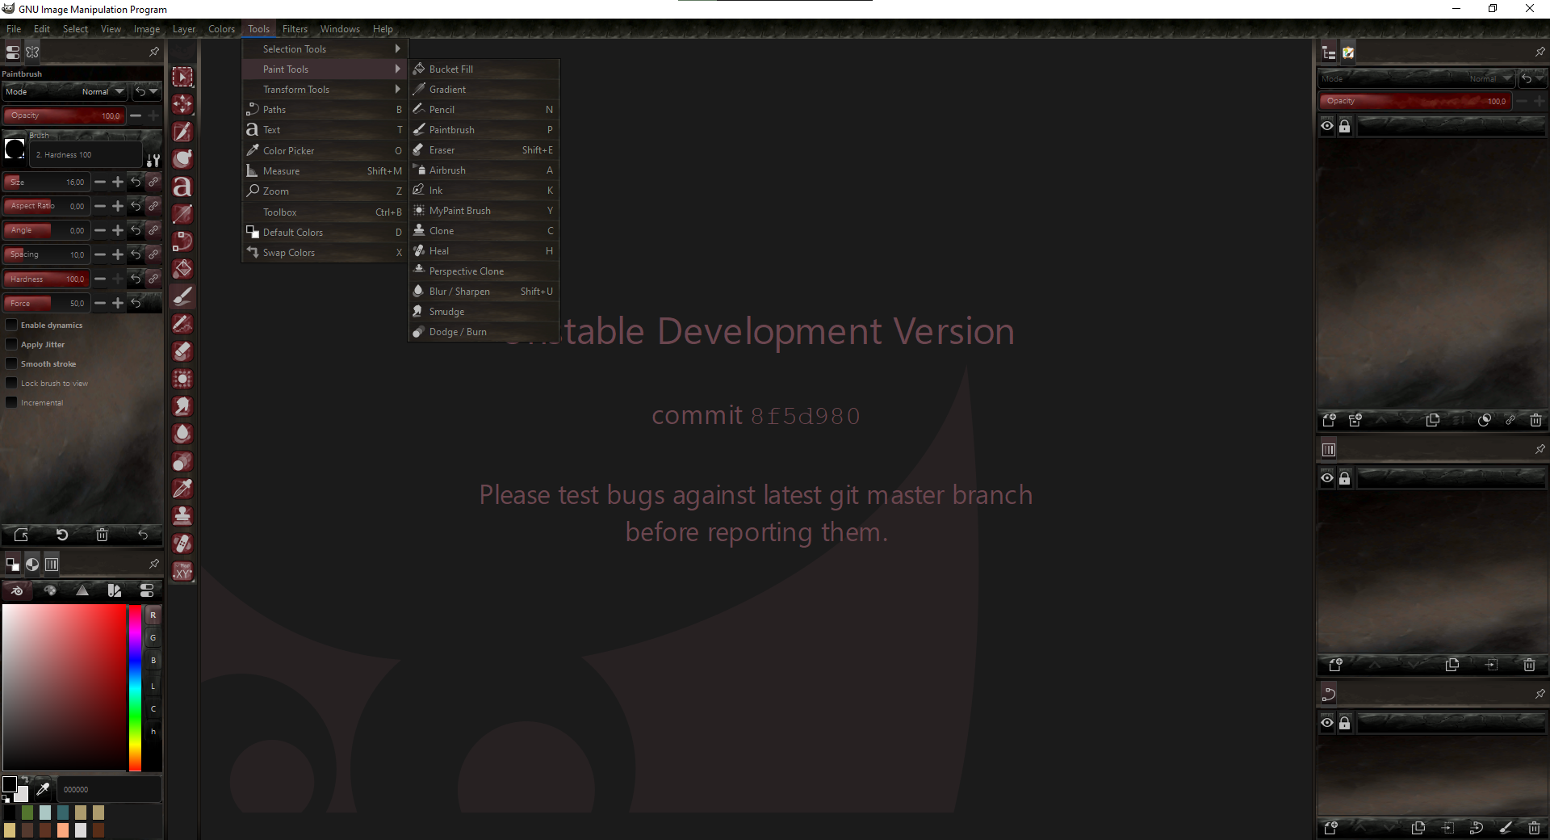Image resolution: width=1550 pixels, height=840 pixels.
Task: Reset brush Size with its reset arrow icon
Action: pos(135,182)
